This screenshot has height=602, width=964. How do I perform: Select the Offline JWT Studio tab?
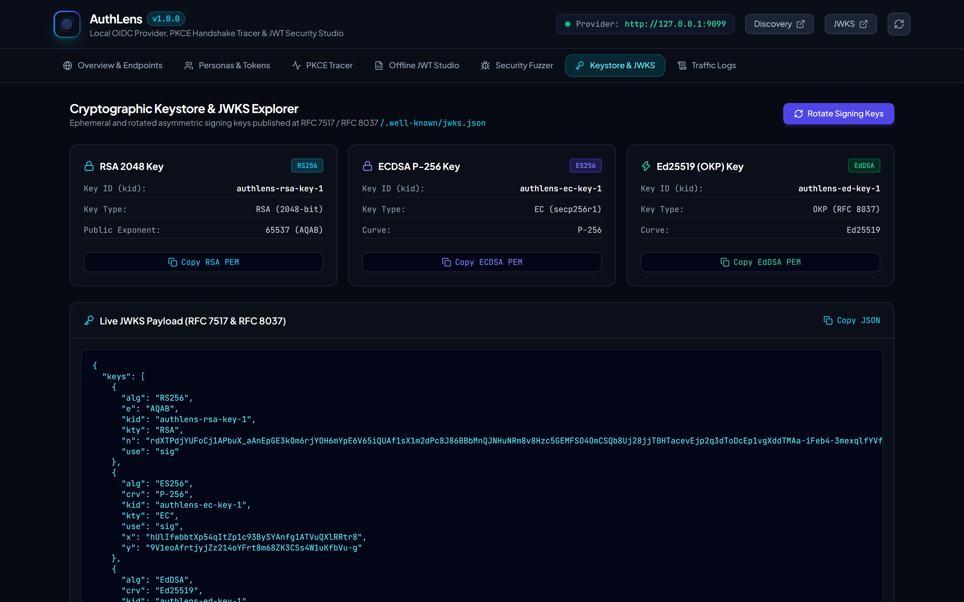pos(417,65)
